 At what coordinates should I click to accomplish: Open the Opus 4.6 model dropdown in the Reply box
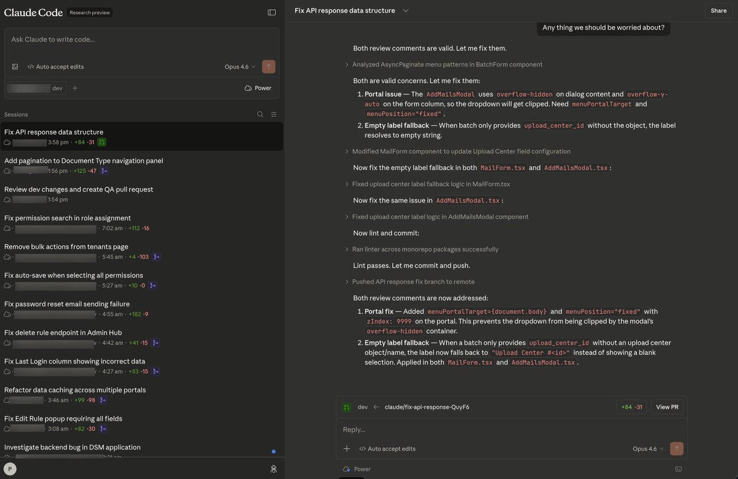coord(648,449)
